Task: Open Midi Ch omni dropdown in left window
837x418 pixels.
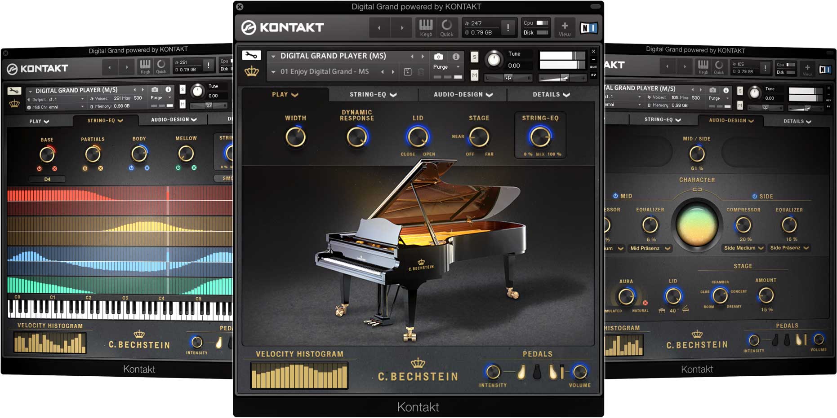Action: 56,107
